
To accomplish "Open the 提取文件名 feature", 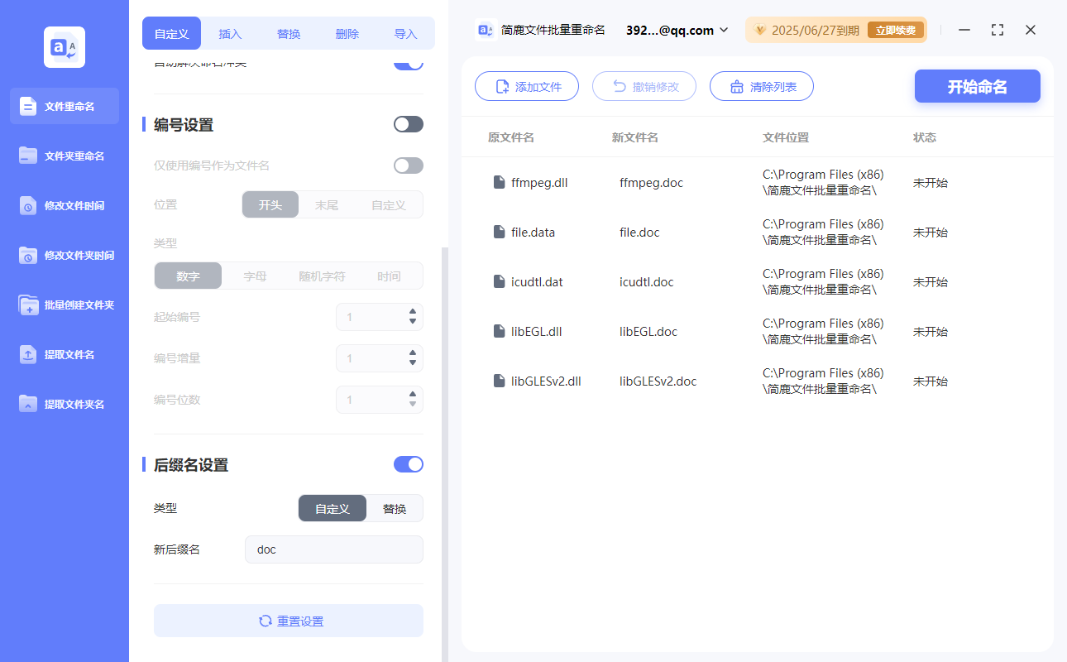I will 64,354.
